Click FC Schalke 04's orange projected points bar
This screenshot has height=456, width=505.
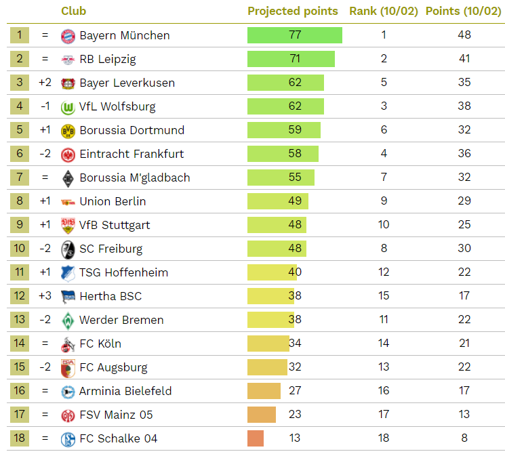pos(256,438)
